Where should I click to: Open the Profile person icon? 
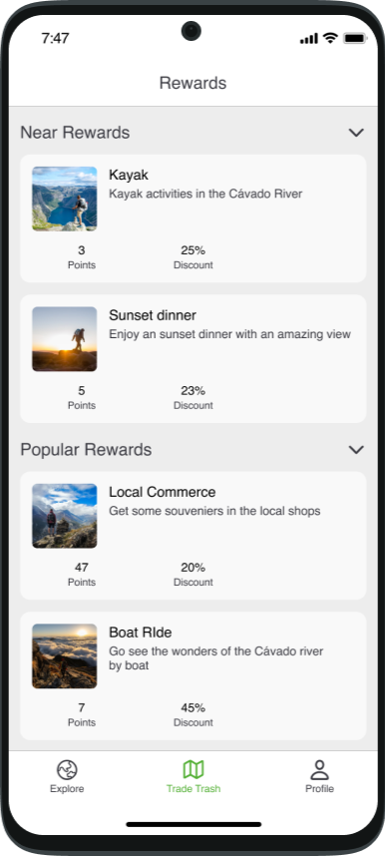pos(319,770)
